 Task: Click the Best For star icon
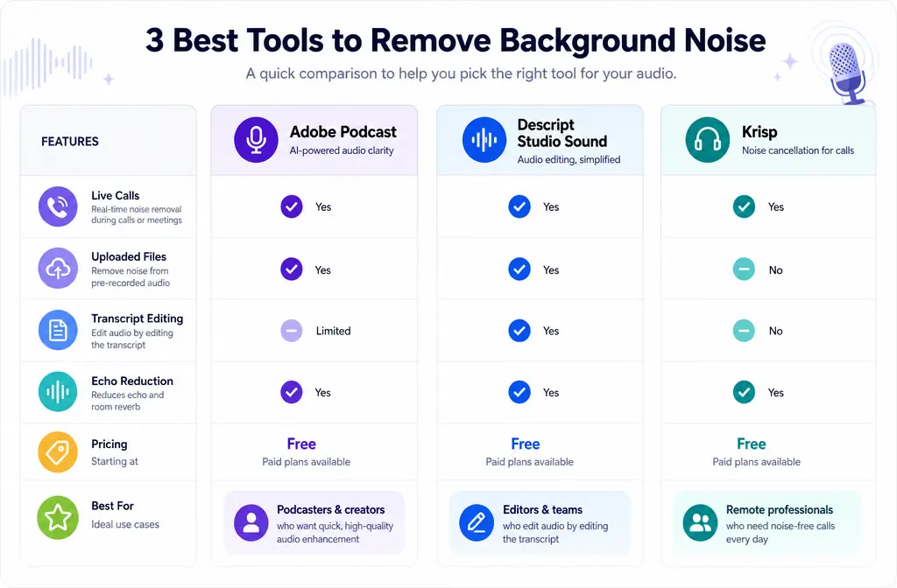(58, 518)
